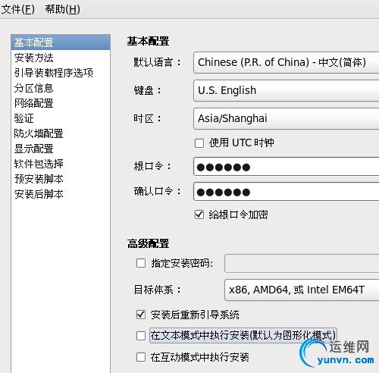Expand the 时区 Asia/Shanghai dropdown
The width and height of the screenshot is (379, 373).
287,118
